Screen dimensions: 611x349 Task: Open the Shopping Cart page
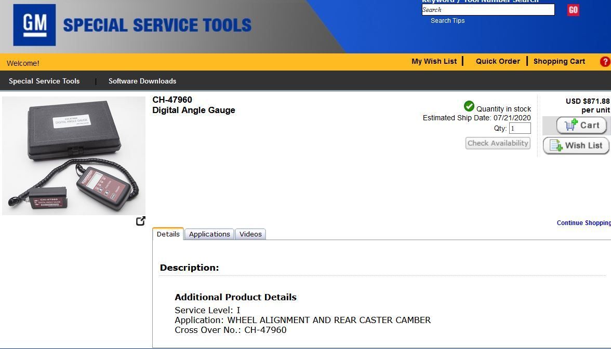click(x=559, y=61)
